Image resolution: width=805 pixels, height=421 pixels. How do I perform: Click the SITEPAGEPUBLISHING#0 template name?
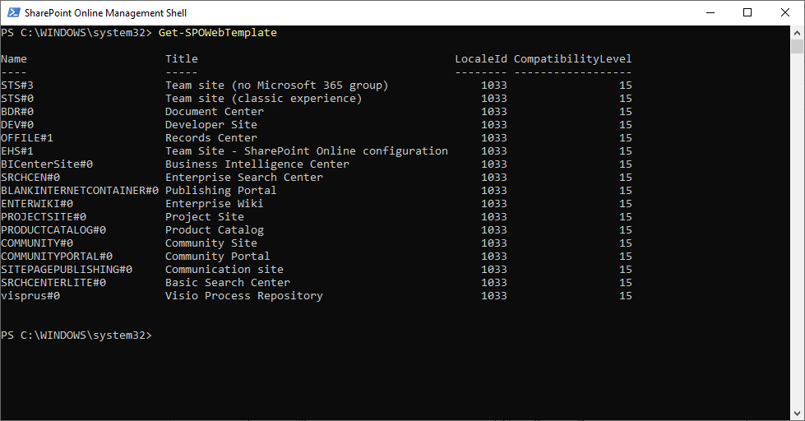click(67, 270)
